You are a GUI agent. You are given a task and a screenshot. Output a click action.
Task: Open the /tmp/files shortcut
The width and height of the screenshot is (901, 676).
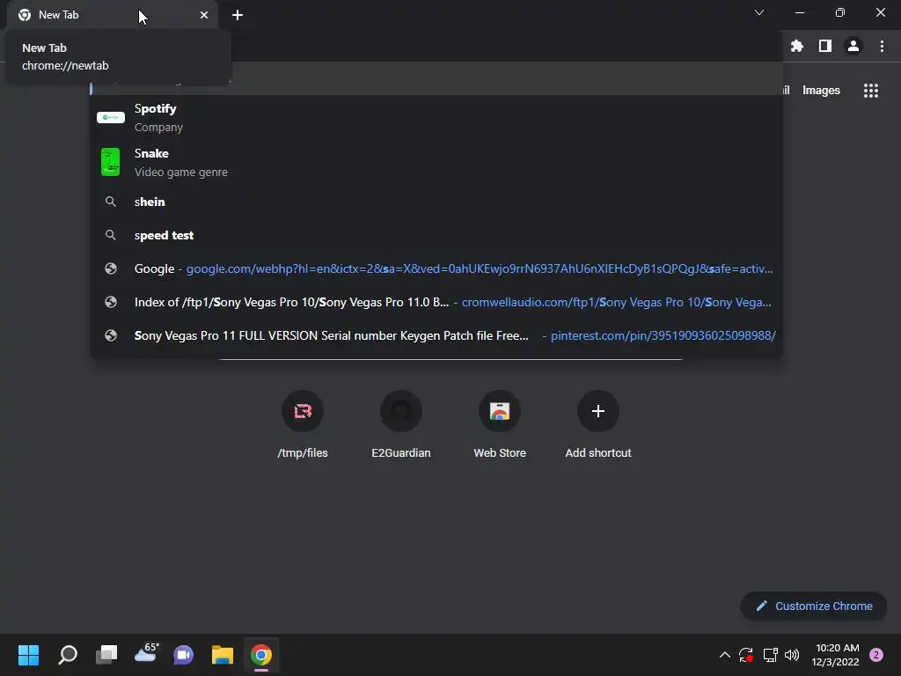[303, 425]
